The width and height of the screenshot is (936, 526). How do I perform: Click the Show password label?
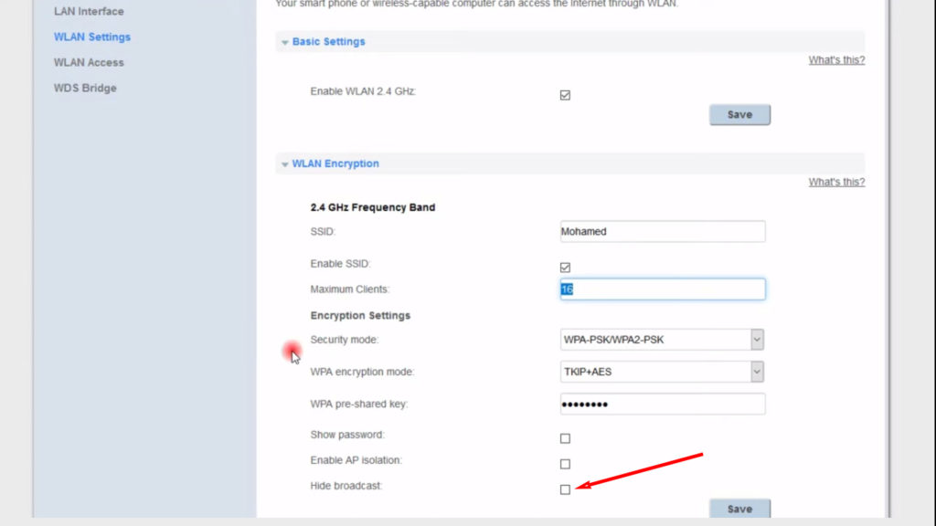point(347,435)
